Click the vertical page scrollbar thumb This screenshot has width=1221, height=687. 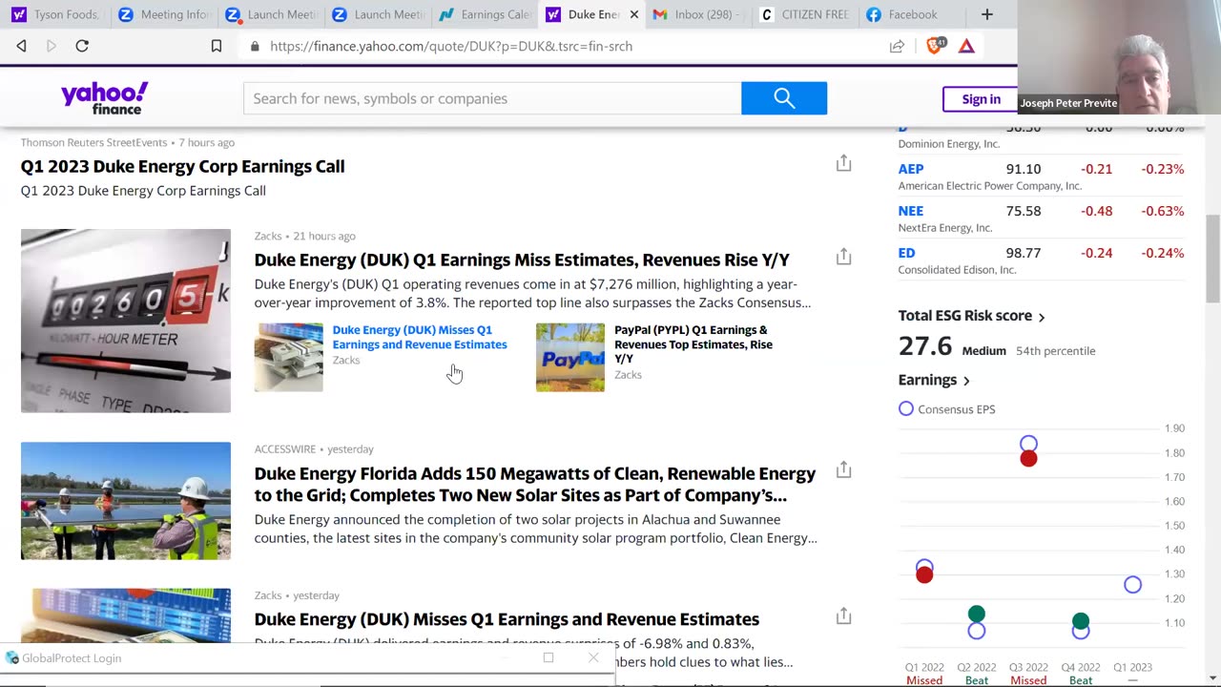point(1212,260)
